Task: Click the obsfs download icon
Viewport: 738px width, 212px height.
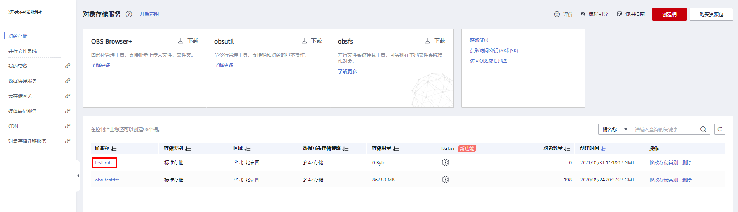Action: 427,41
